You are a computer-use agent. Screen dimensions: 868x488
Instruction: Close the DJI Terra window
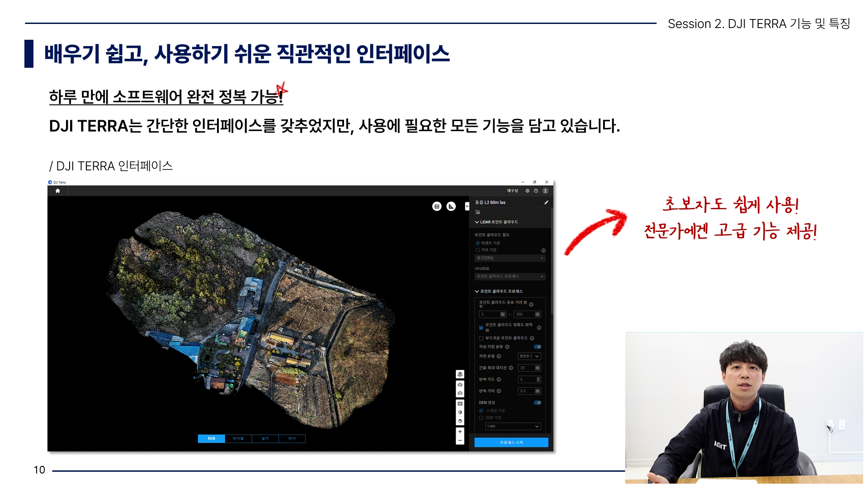click(x=547, y=182)
